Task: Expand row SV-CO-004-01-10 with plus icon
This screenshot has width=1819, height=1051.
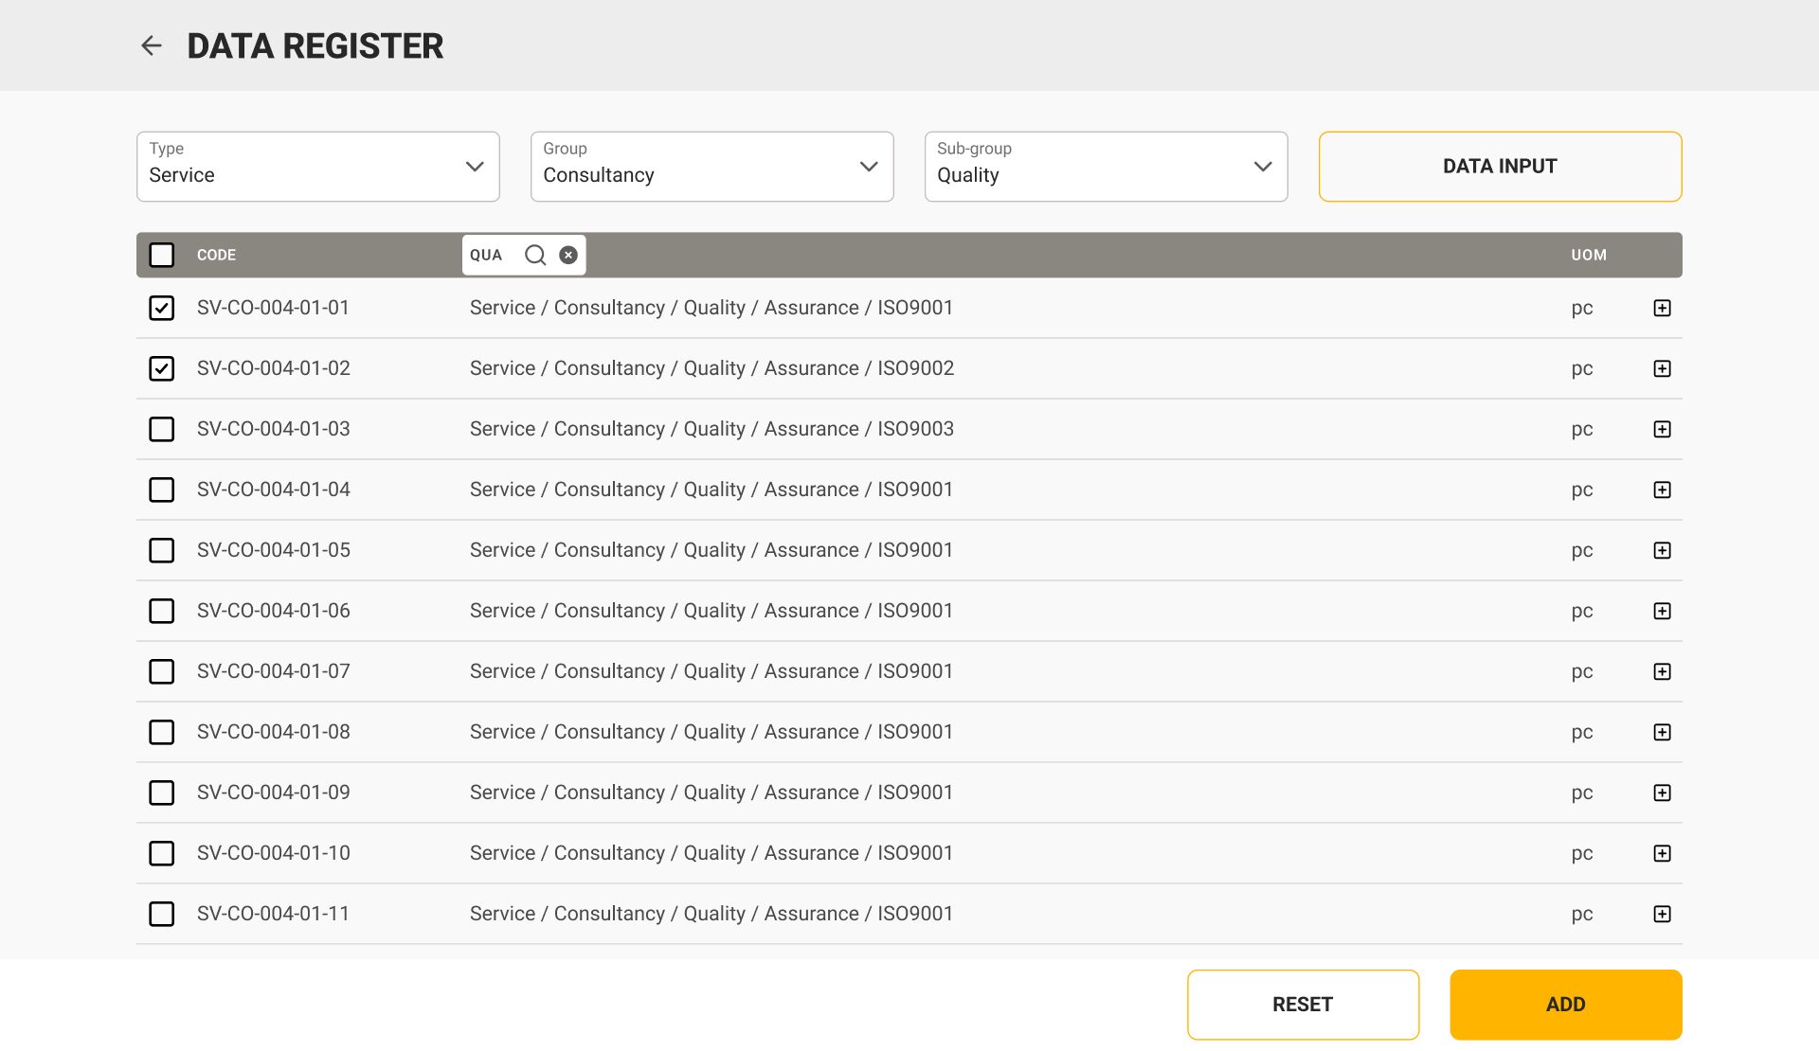Action: click(x=1662, y=853)
